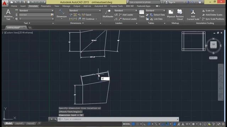Click the keyword search box in title bar
227x127 pixels.
pyautogui.click(x=144, y=2)
